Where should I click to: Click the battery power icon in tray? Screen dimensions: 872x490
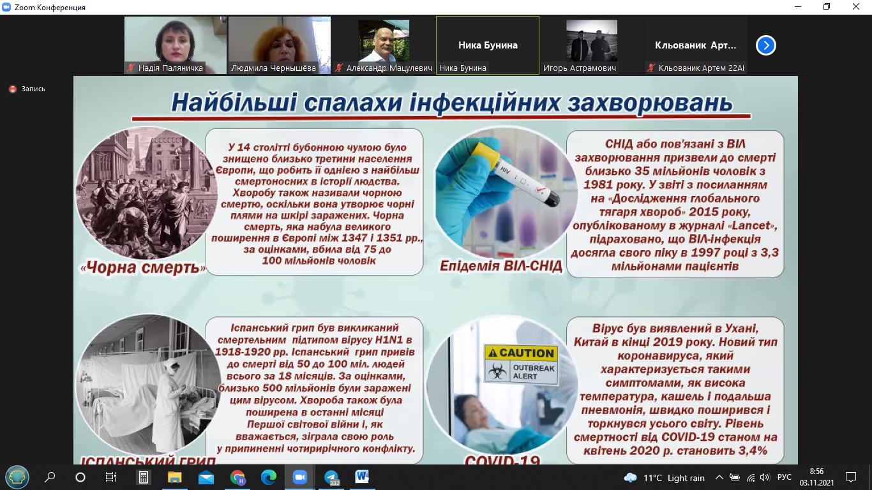[x=735, y=477]
